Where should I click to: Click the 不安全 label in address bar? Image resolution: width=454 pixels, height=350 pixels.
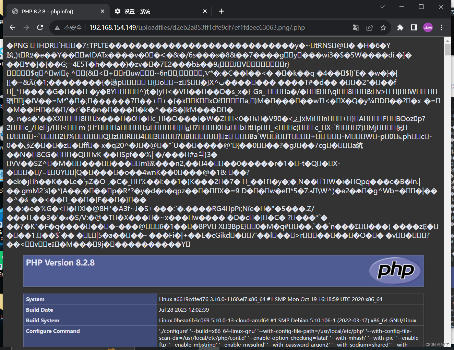click(73, 28)
